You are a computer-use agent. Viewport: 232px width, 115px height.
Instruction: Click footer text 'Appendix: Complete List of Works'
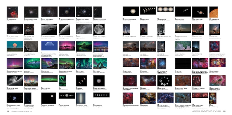[207, 111]
